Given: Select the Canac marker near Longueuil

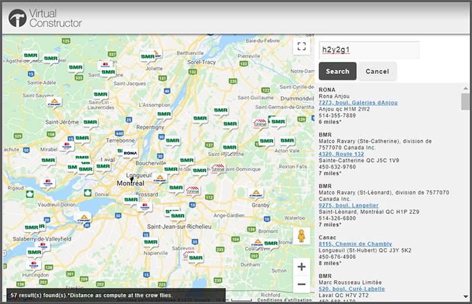Looking at the screenshot, I should point(160,178).
